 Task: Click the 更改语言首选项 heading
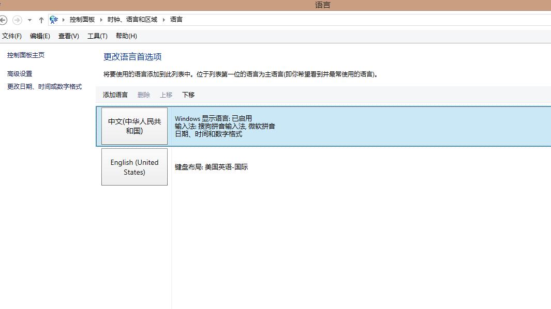click(x=132, y=57)
